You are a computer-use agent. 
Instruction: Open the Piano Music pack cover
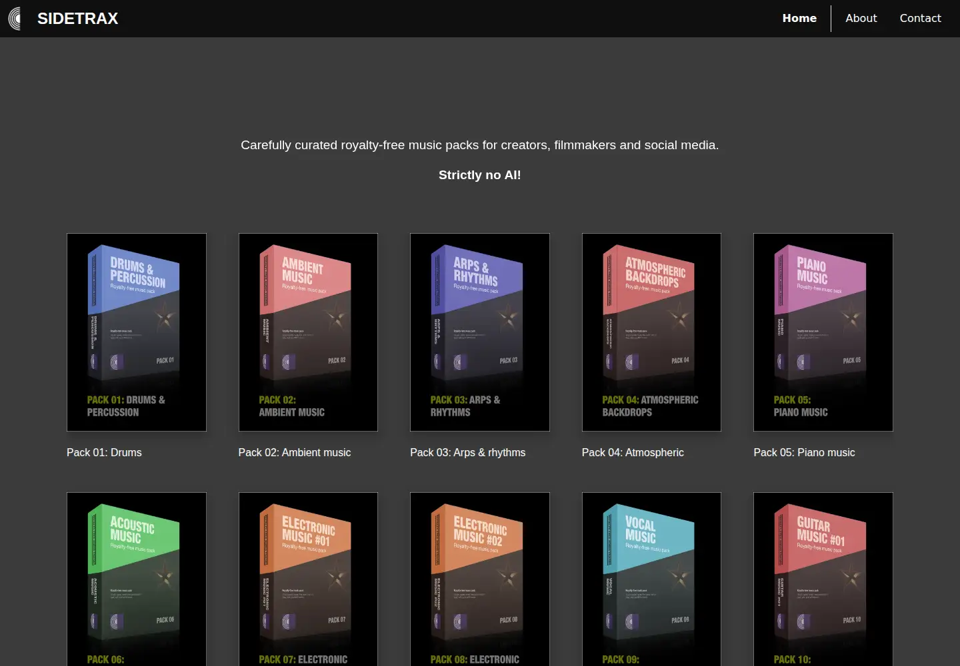coord(823,332)
